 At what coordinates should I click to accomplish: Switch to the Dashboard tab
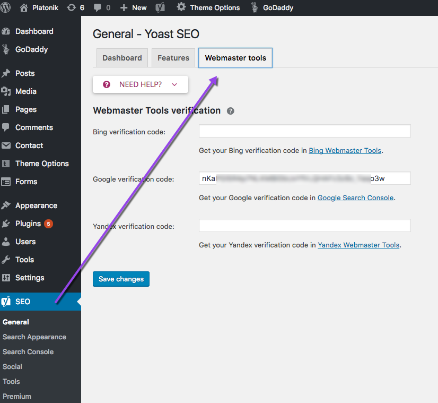[x=122, y=58]
